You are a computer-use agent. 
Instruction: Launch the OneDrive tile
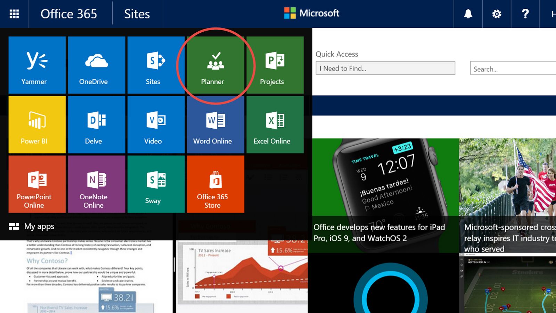97,65
